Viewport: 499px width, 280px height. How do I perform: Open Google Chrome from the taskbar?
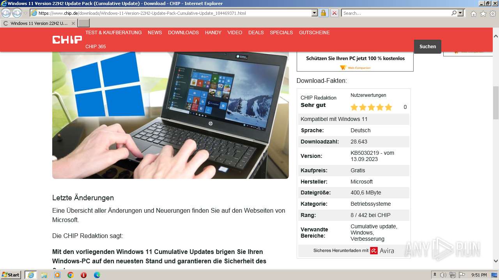pos(71,275)
